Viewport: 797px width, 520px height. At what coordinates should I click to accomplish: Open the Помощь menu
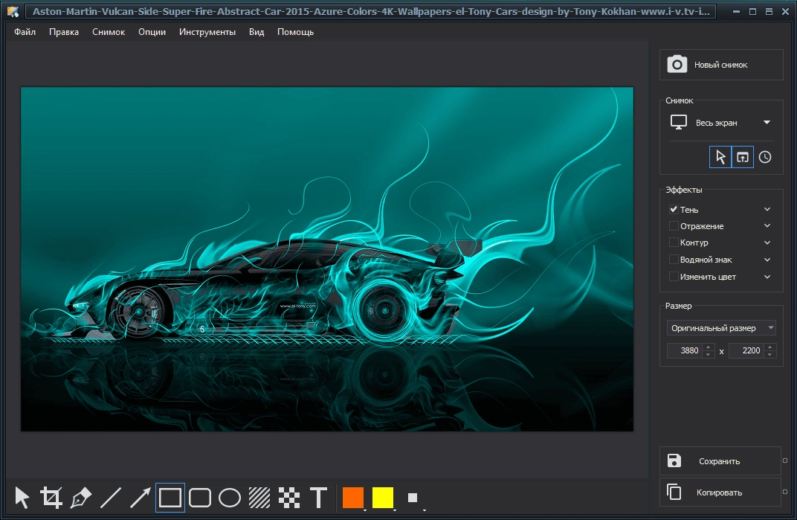[295, 31]
